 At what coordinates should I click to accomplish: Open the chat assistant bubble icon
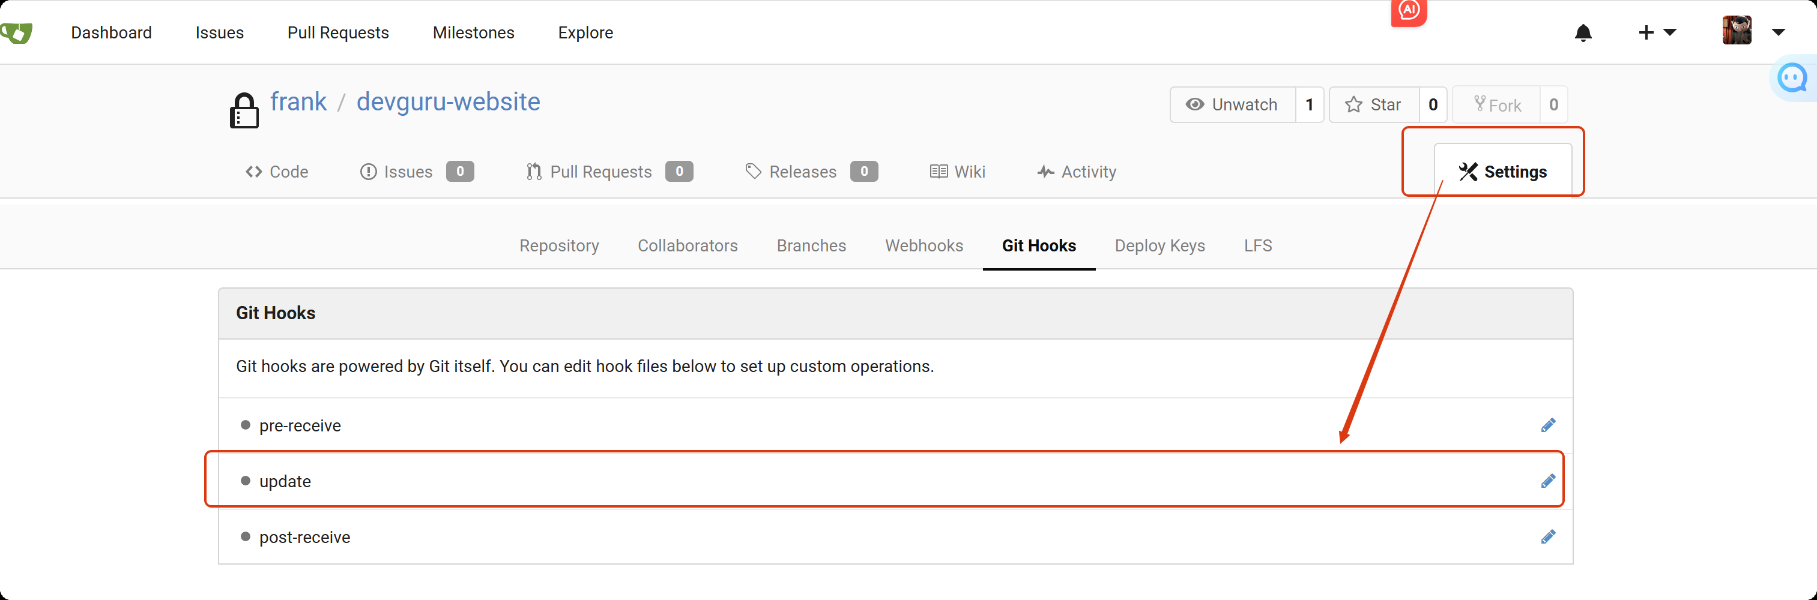pos(1792,78)
